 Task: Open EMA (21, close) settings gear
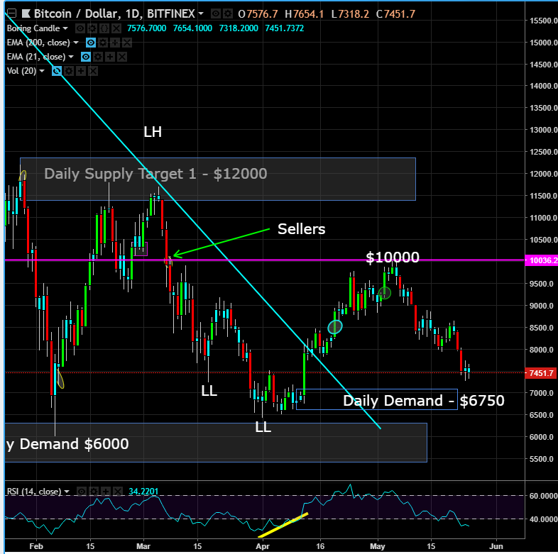98,57
